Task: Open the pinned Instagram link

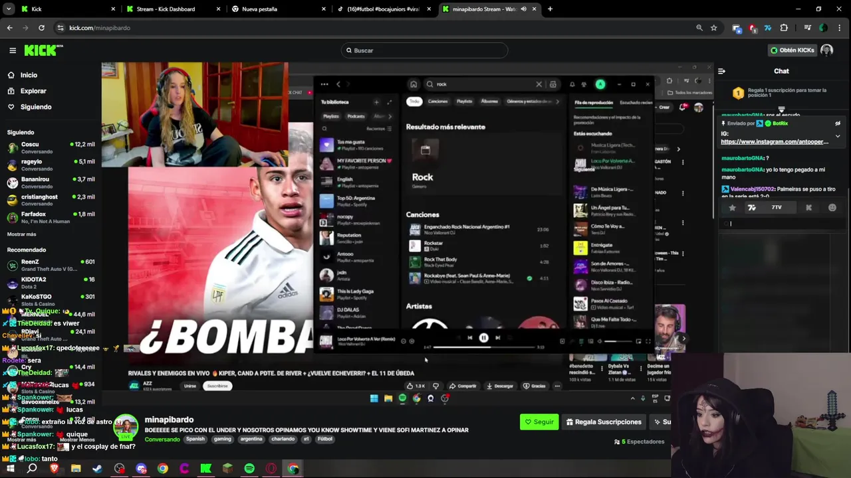Action: (775, 141)
